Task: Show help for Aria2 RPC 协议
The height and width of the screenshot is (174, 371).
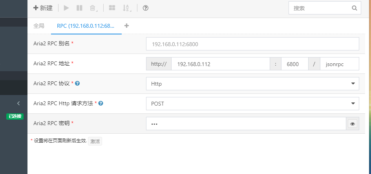Action: click(x=77, y=83)
